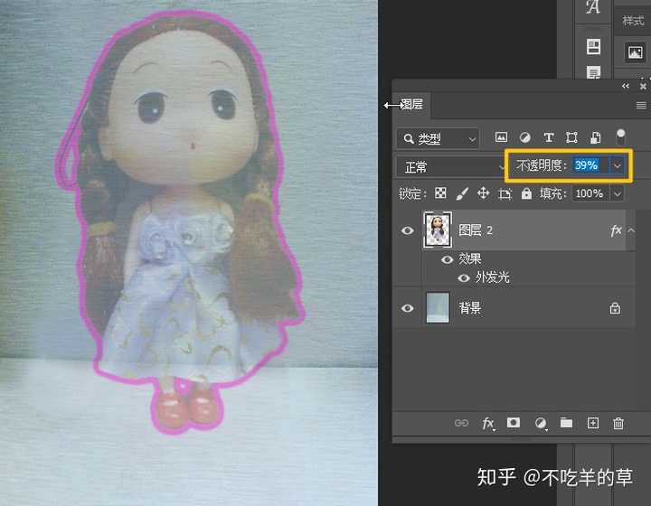
Task: Open the collapsed notes panel icon
Action: pyautogui.click(x=593, y=72)
